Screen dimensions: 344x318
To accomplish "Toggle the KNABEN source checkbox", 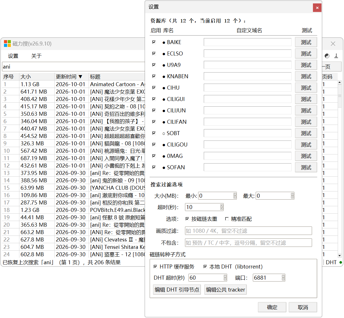I will click(x=154, y=76).
